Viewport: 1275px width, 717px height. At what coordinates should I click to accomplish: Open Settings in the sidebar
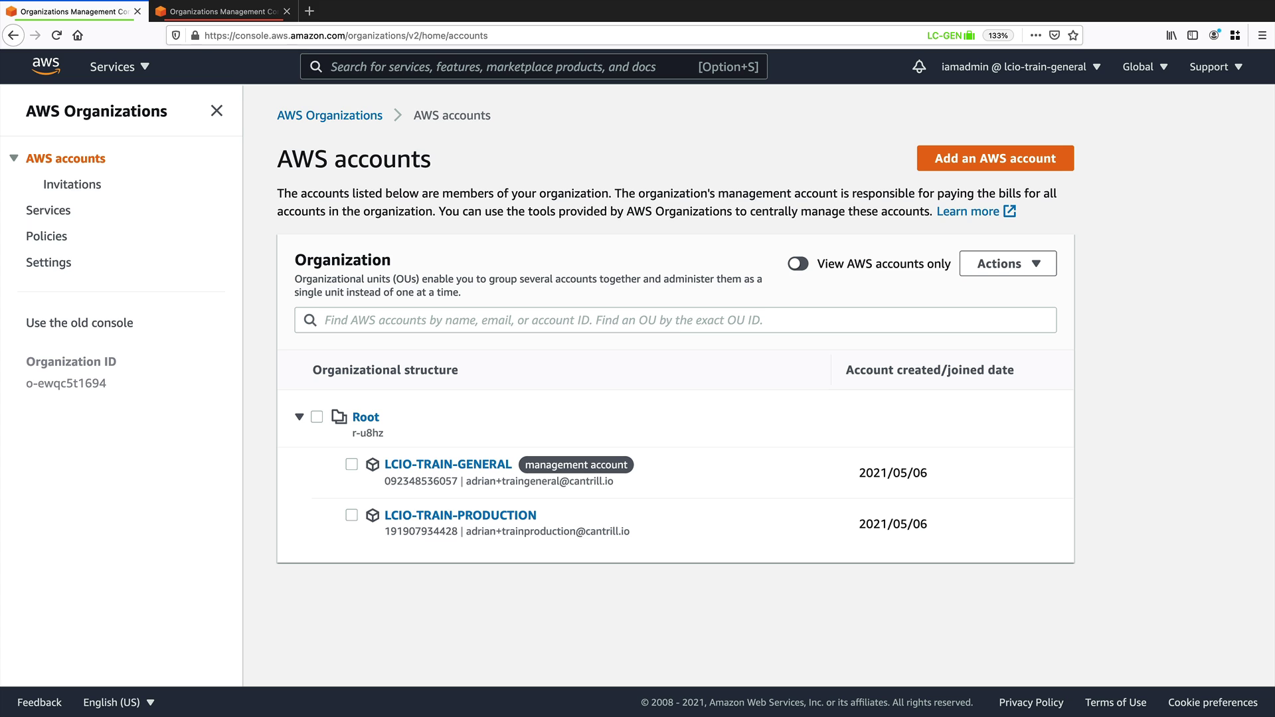tap(48, 262)
